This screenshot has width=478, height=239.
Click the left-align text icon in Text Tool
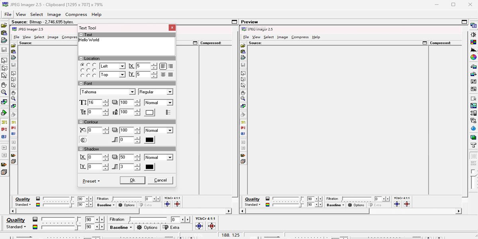pyautogui.click(x=163, y=66)
